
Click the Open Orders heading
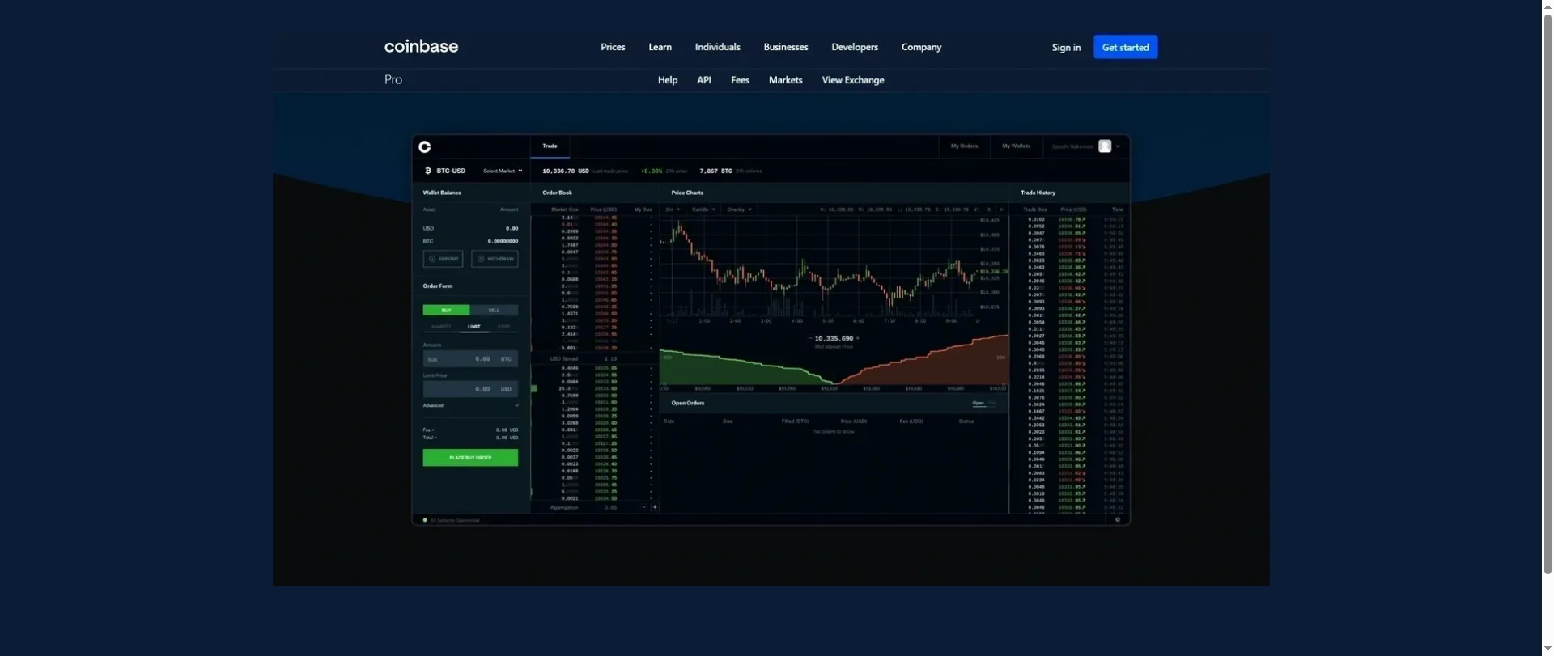[x=687, y=403]
